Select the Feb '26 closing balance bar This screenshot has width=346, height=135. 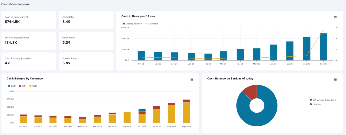pos(208,57)
